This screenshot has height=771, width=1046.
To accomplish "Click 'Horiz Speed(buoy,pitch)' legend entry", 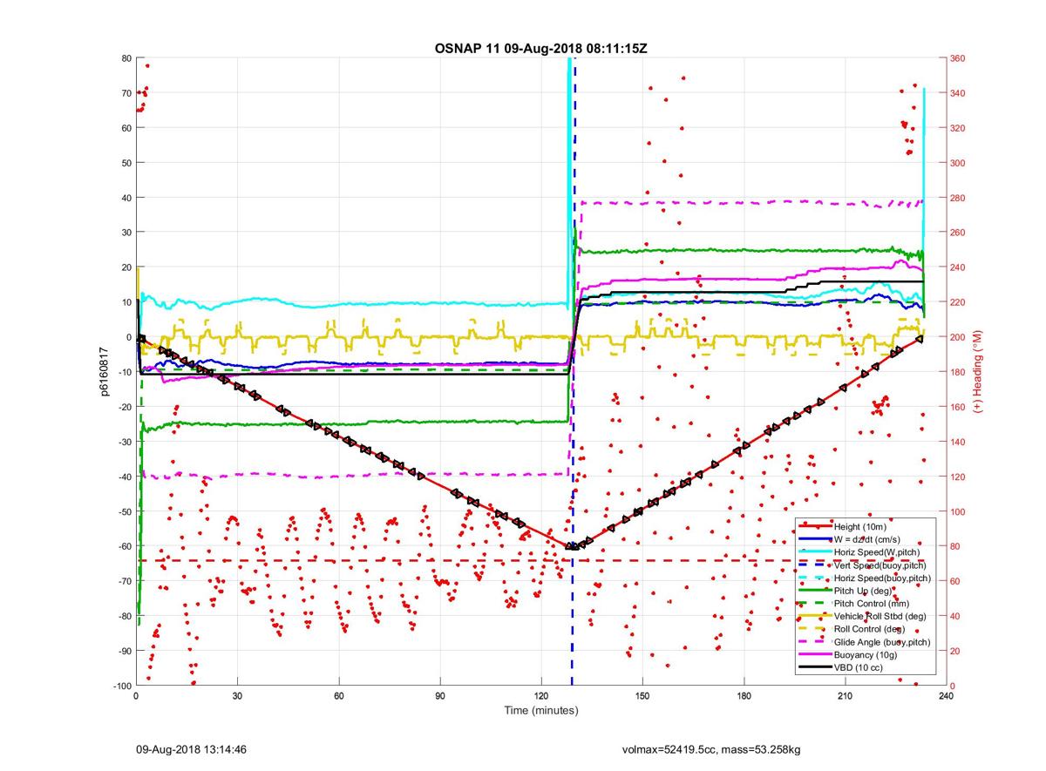I will 882,578.
